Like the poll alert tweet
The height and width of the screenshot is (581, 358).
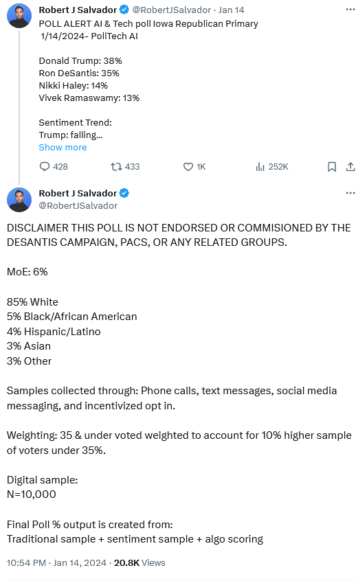coord(194,167)
